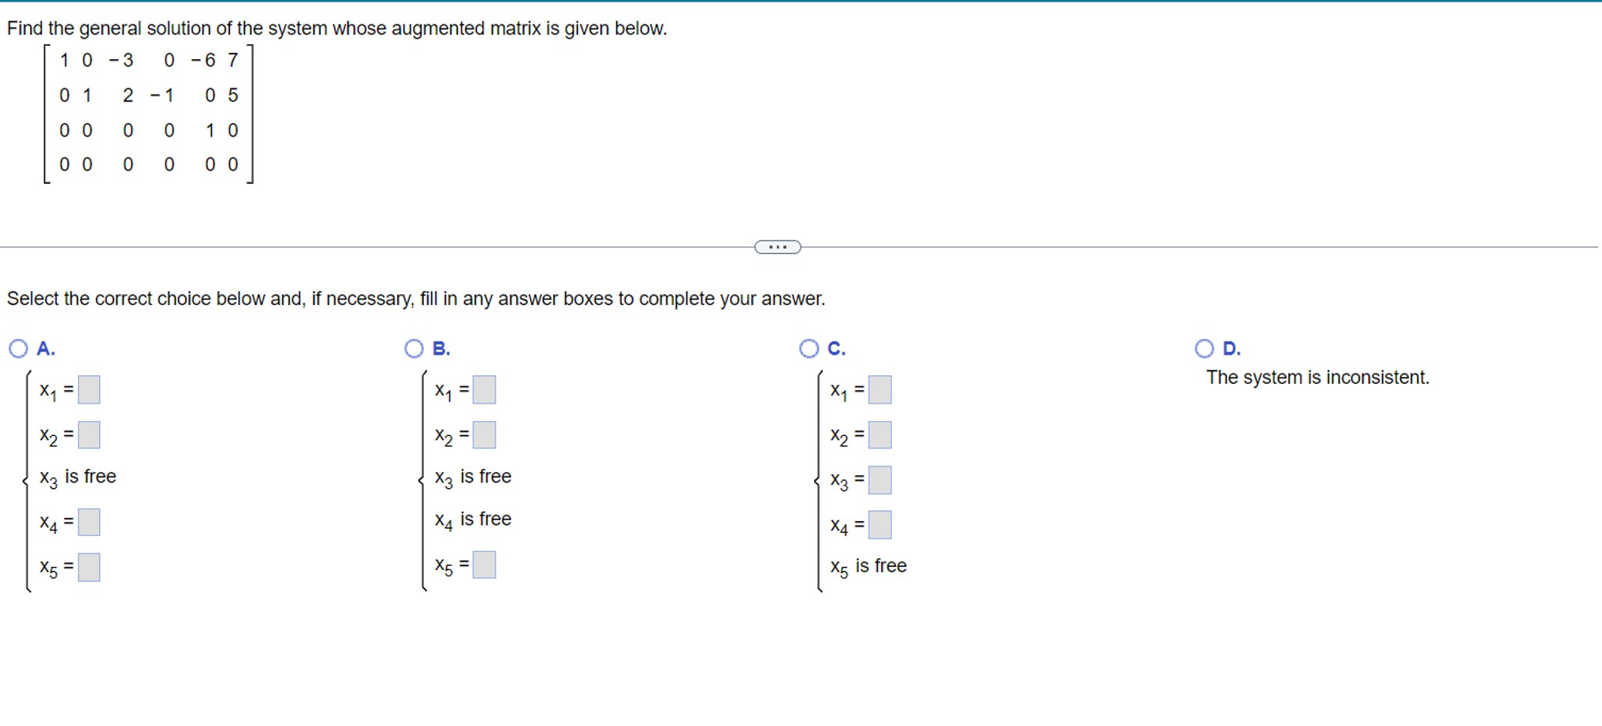The image size is (1602, 726).
Task: Select the radio button for choice A
Action: tap(17, 348)
